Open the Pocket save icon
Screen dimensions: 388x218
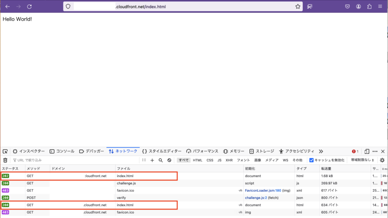point(348,7)
